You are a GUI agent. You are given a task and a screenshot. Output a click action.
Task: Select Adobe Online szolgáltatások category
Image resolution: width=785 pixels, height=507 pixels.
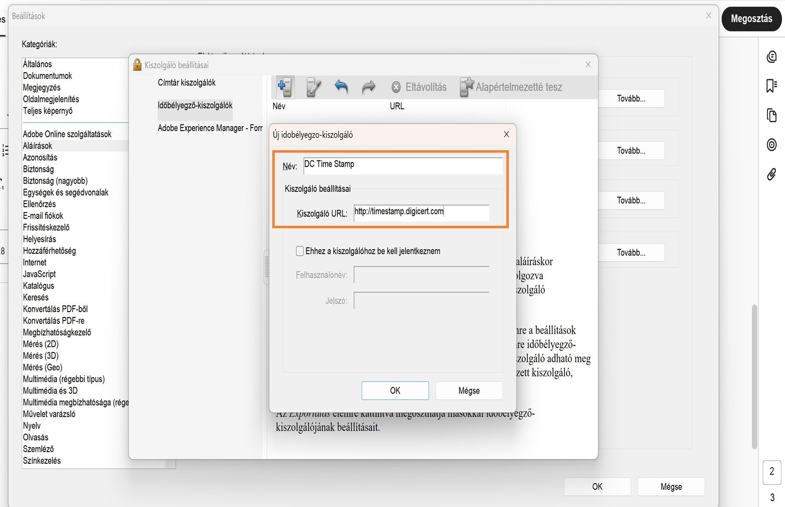pos(67,134)
